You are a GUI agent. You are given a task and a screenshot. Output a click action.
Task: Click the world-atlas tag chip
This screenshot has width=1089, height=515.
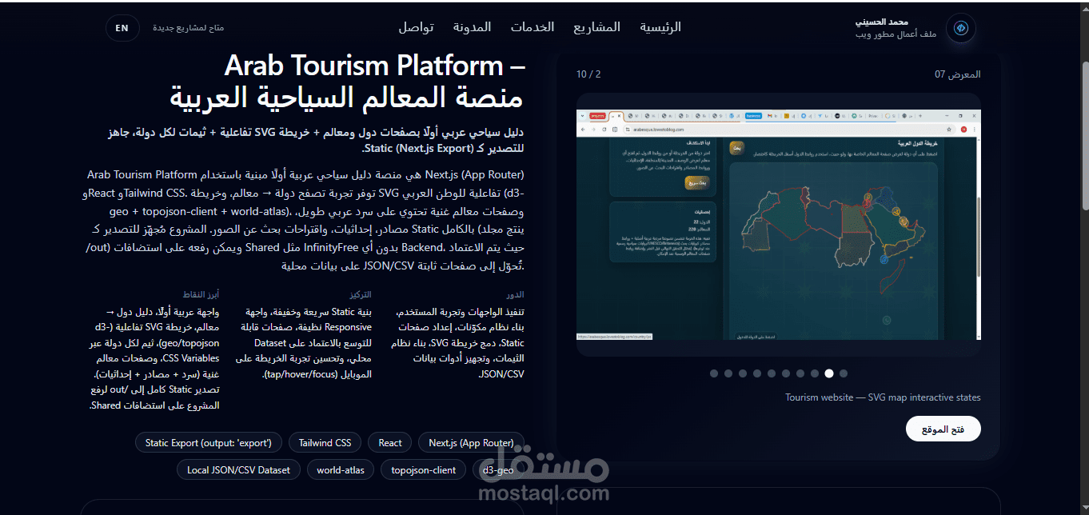coord(341,469)
